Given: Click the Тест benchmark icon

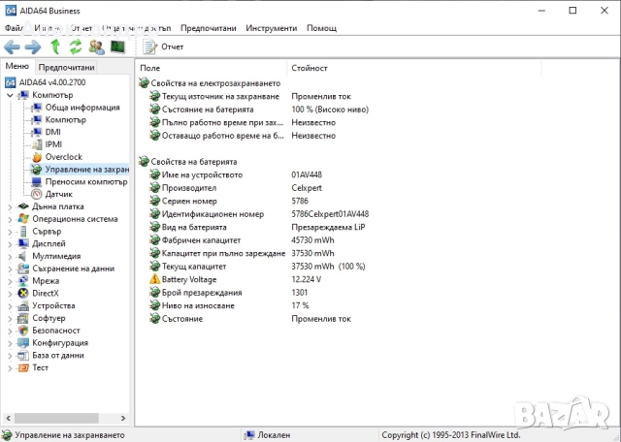Looking at the screenshot, I should click(x=23, y=368).
